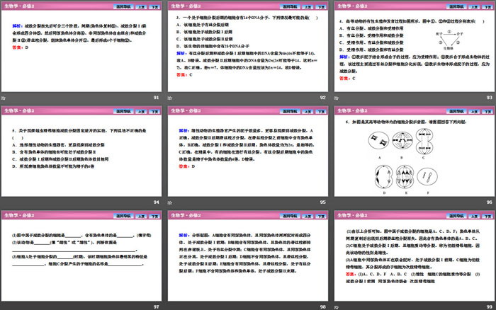
Task: Click cell diagram F on slide 96
Action: click(x=427, y=177)
